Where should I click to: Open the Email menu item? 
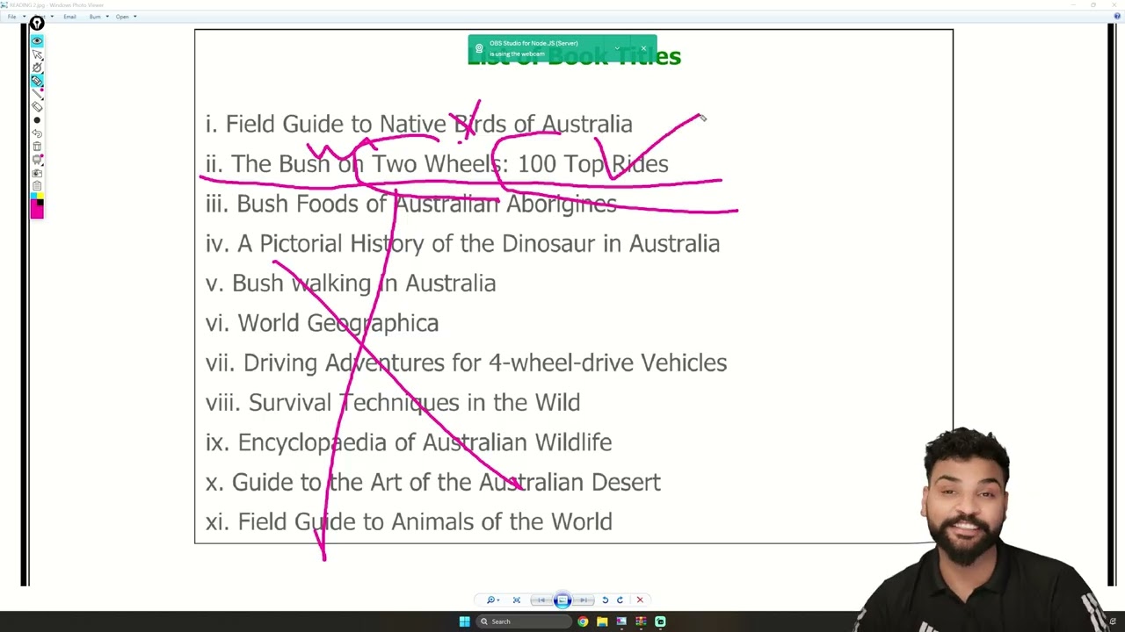tap(69, 17)
